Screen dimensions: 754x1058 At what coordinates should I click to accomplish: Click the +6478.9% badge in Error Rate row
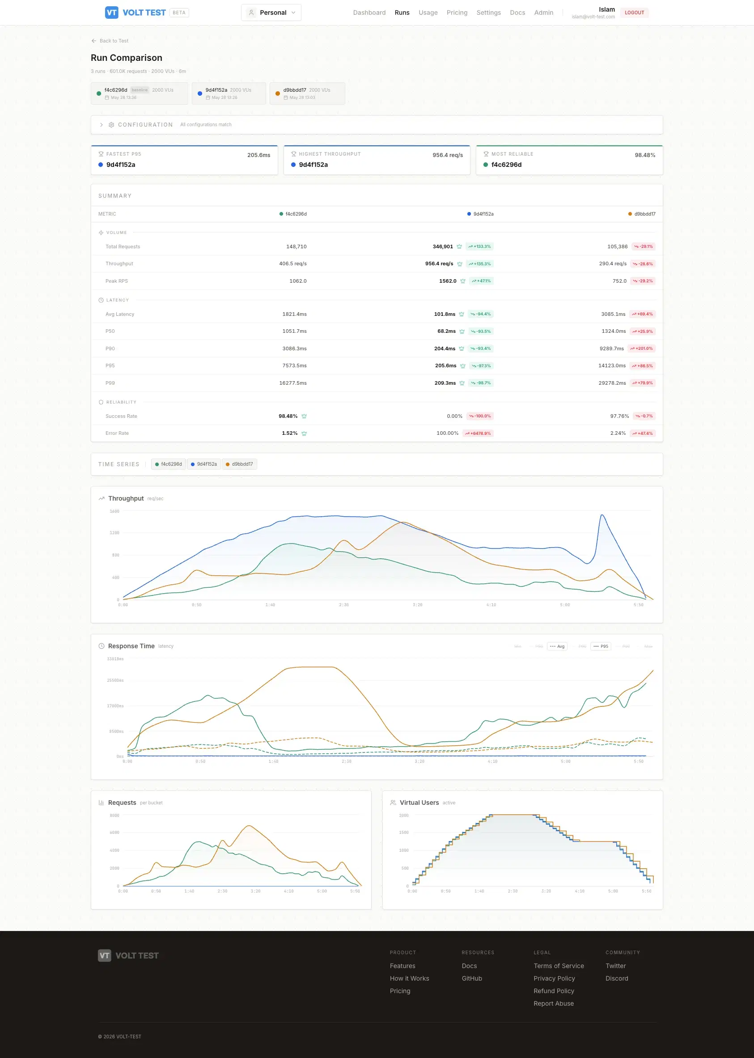point(478,433)
